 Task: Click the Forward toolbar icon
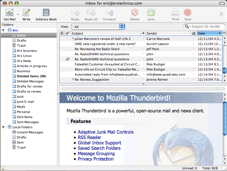point(109,12)
